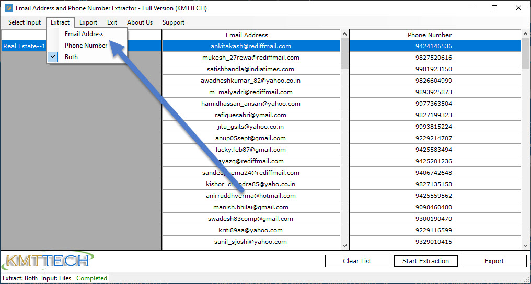Image resolution: width=531 pixels, height=284 pixels.
Task: Select the checked Both extract option
Action: pos(87,57)
